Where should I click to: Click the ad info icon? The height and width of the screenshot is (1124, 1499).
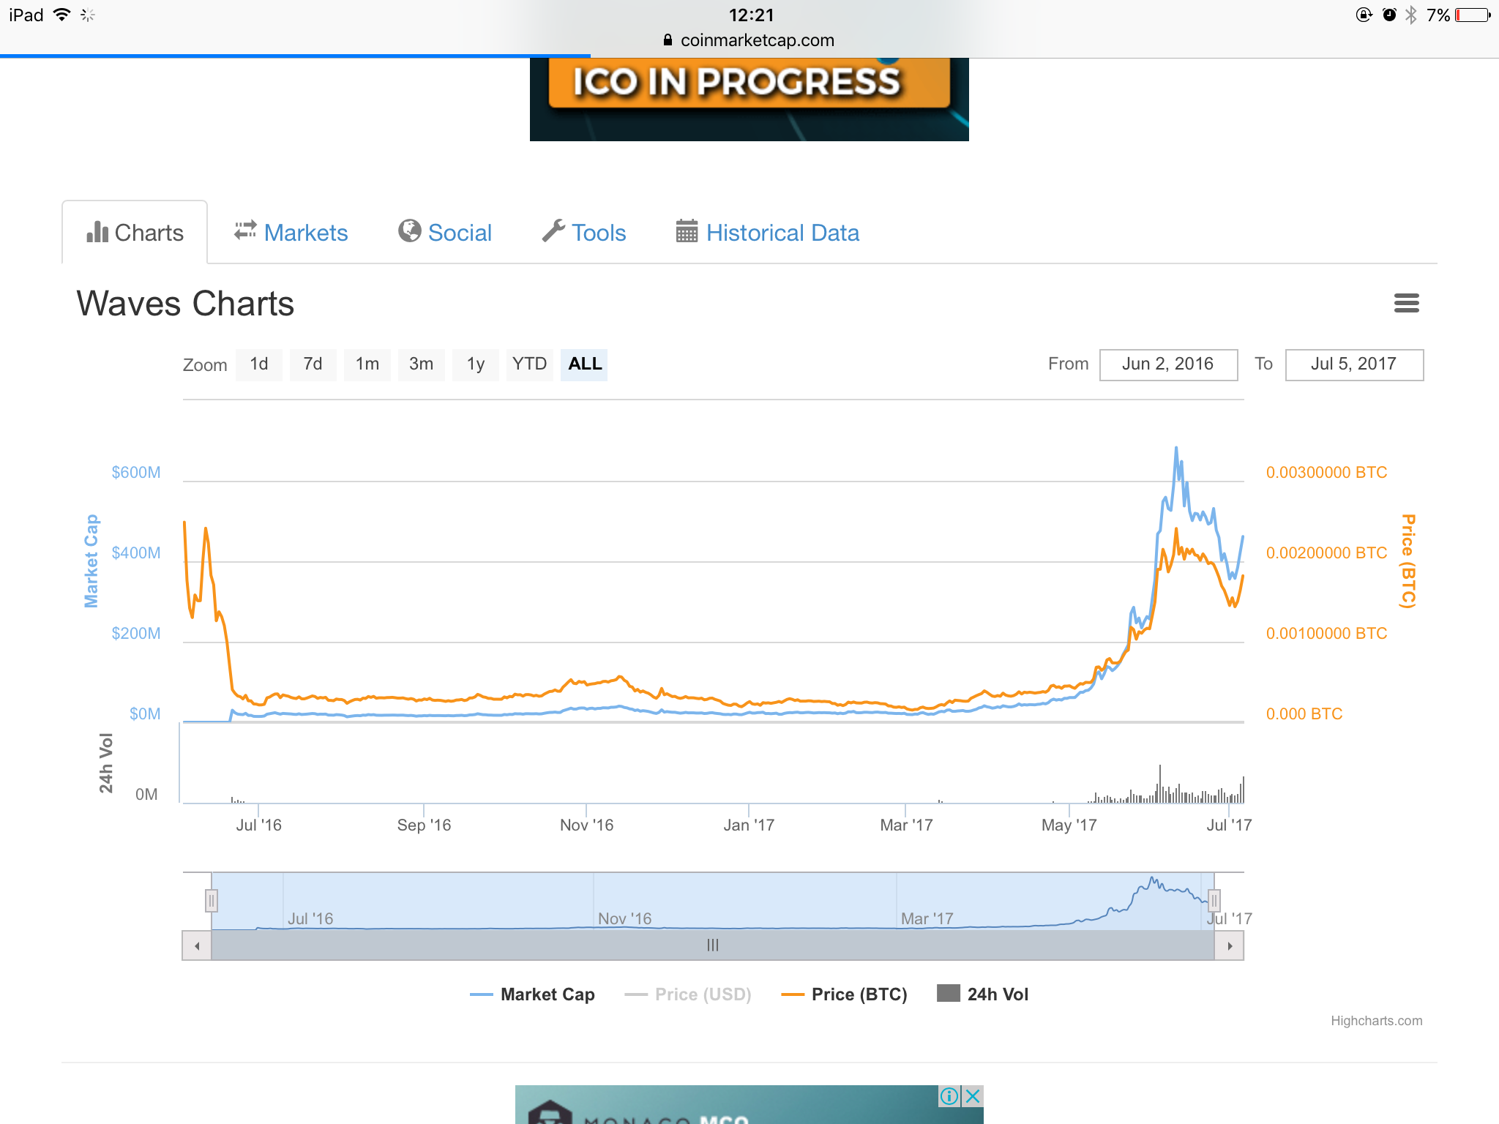(949, 1095)
